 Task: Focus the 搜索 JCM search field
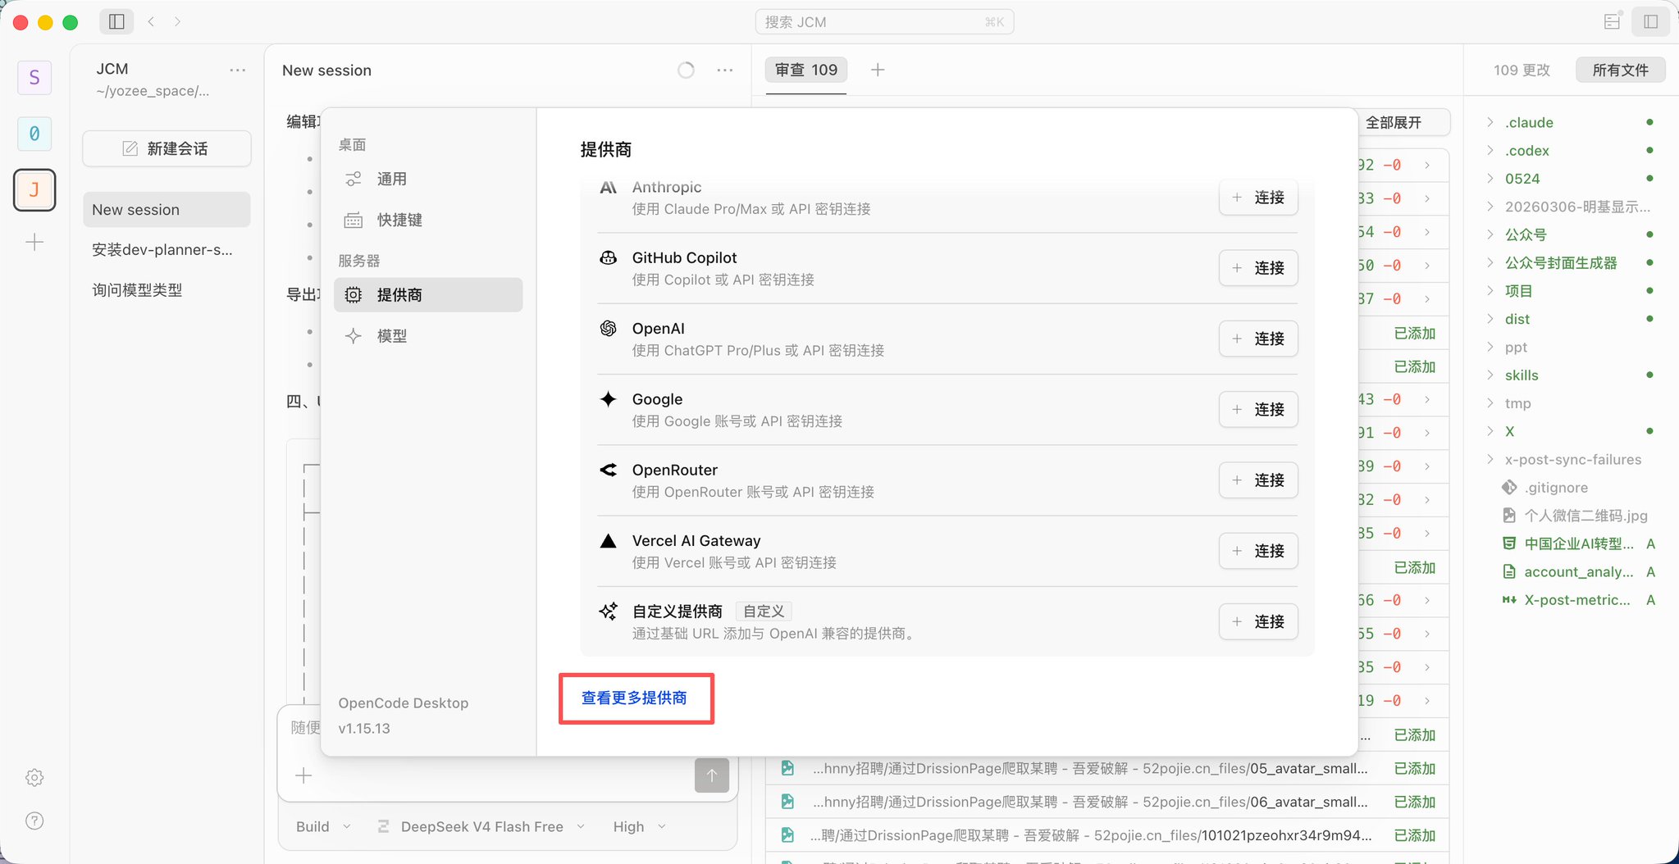884,22
